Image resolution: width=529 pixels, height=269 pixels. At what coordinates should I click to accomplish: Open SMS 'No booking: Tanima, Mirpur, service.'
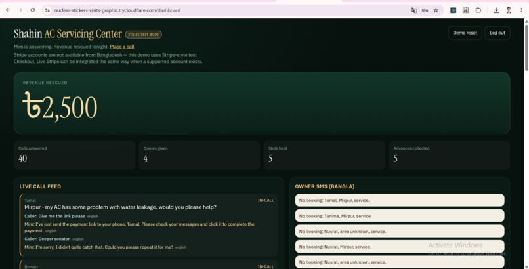pyautogui.click(x=400, y=216)
